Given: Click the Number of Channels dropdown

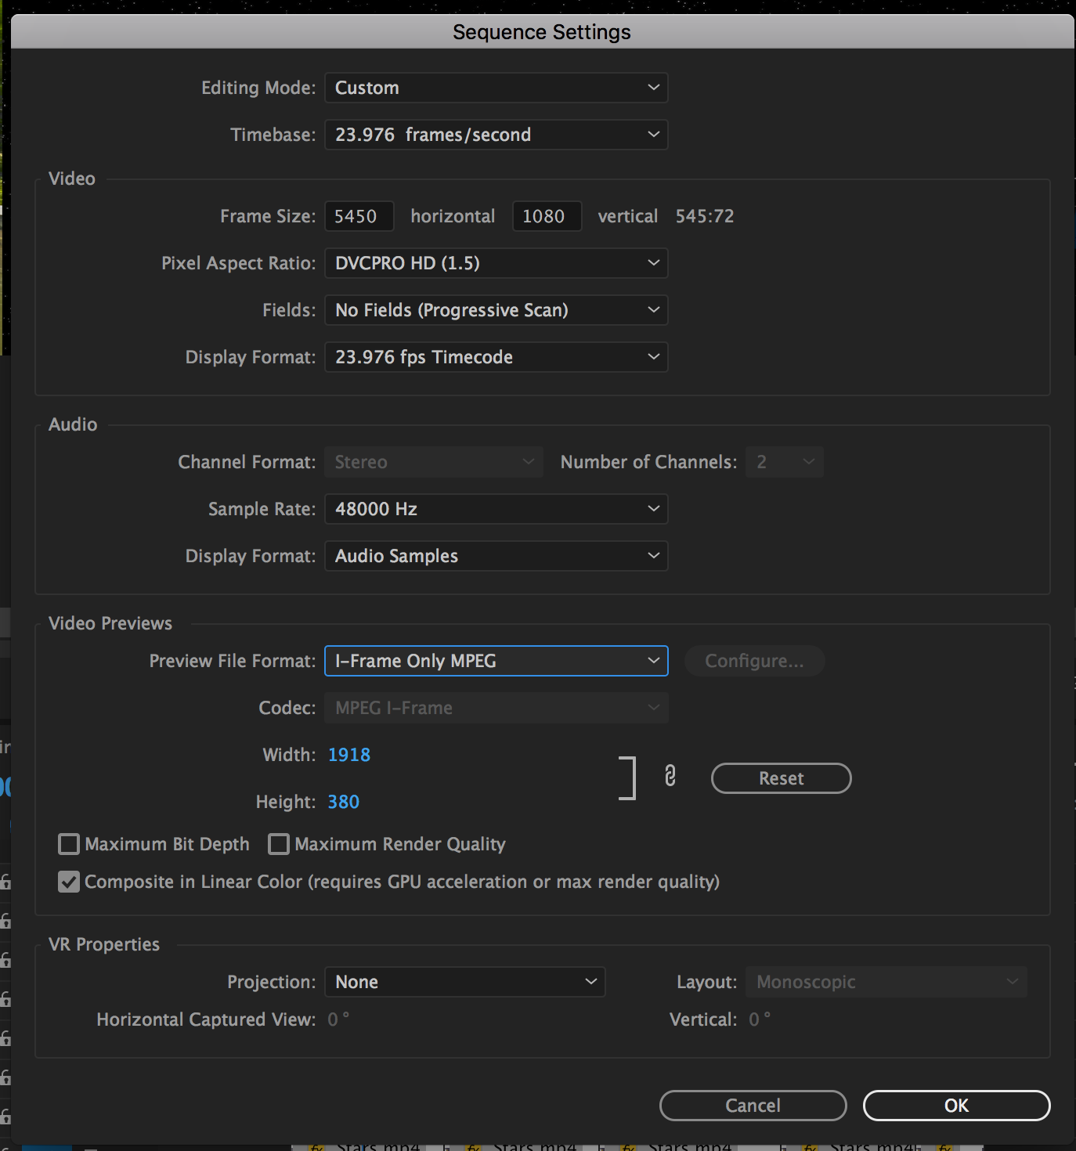Looking at the screenshot, I should click(x=785, y=462).
